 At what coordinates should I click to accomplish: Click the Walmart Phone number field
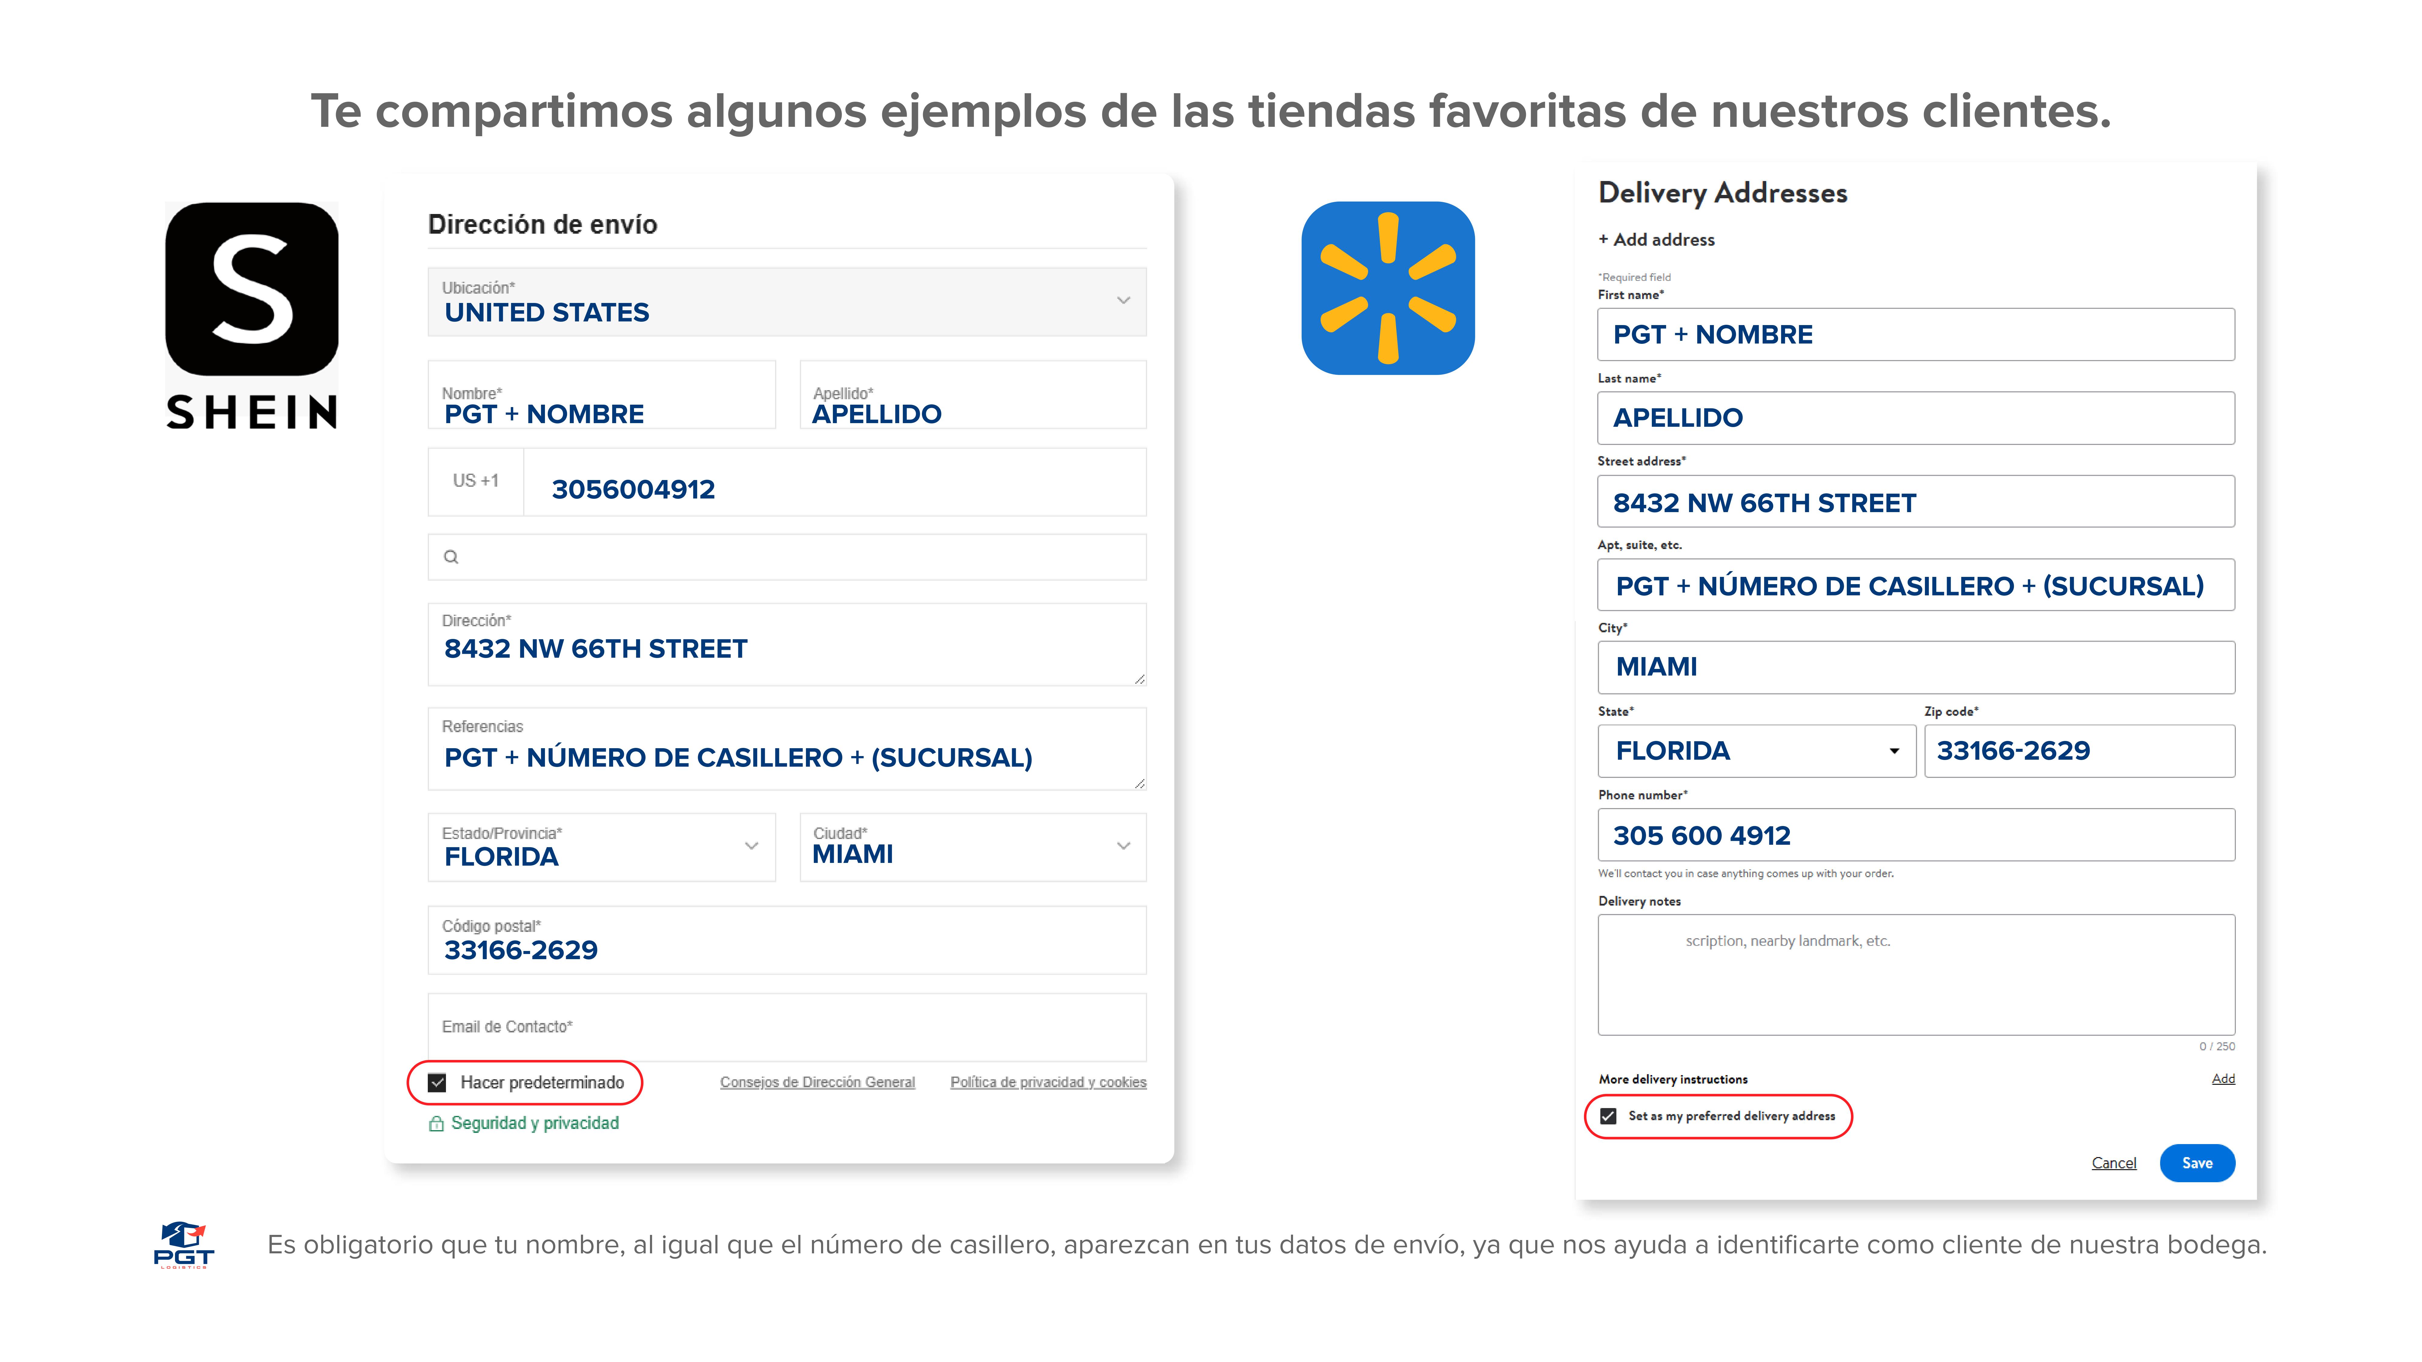point(1916,835)
